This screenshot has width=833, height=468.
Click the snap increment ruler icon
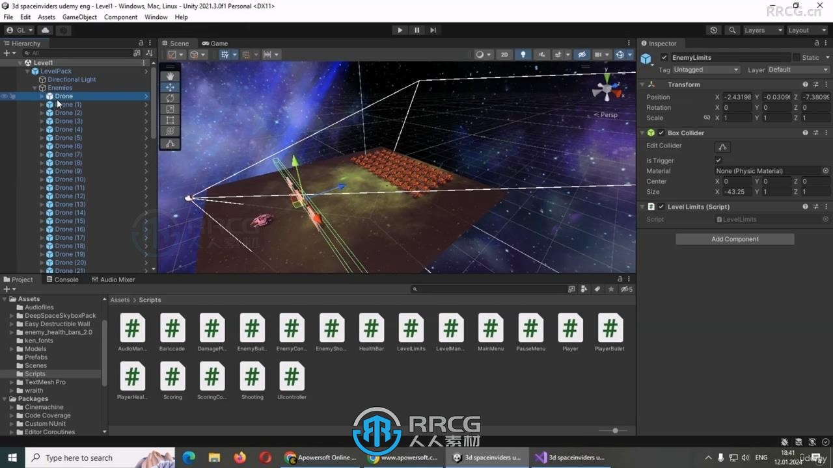tap(267, 55)
